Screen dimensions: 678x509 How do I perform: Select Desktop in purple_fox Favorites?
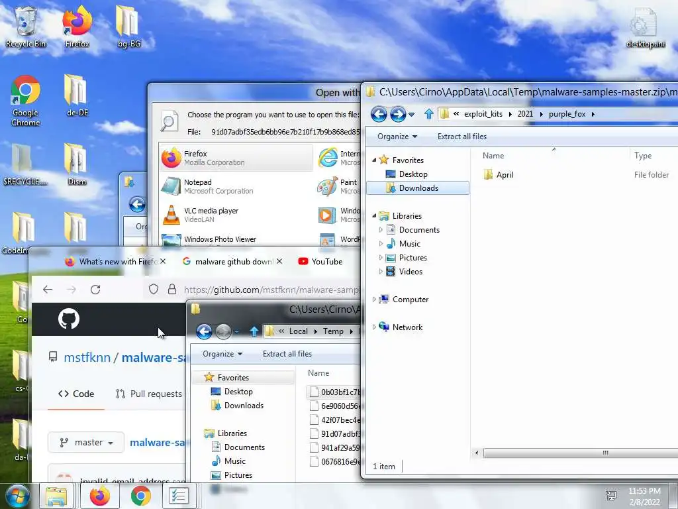tap(413, 174)
